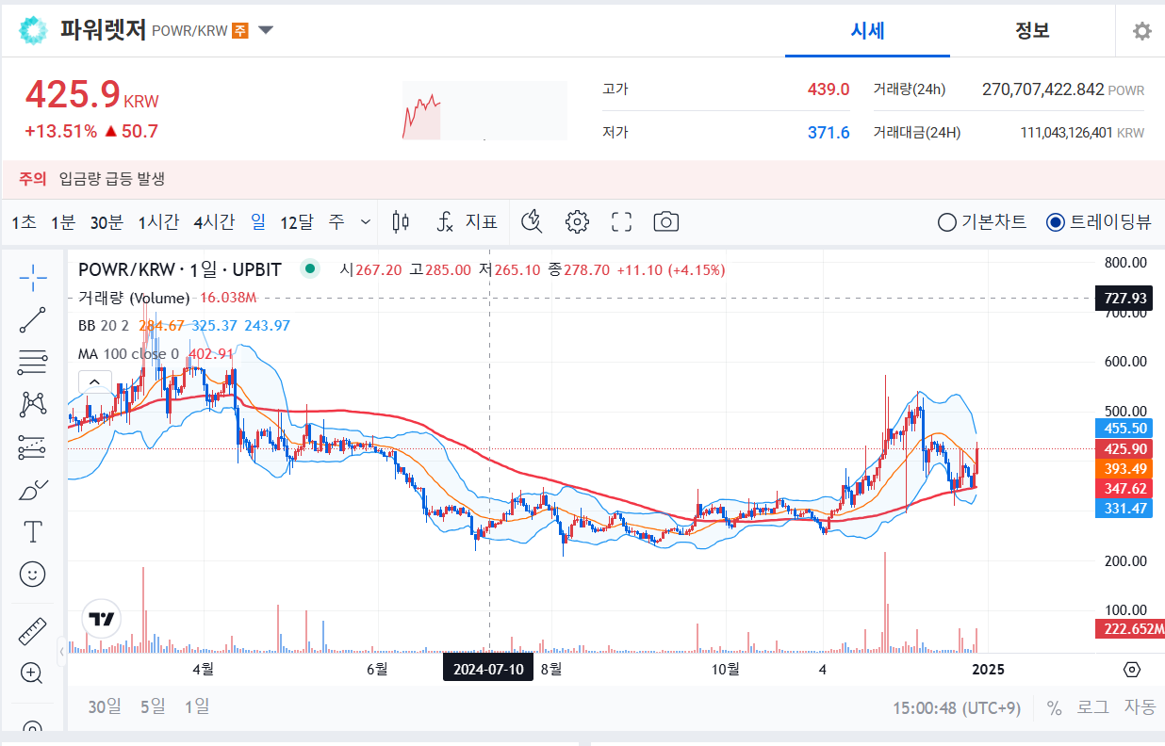Select the 1시간 interval

click(x=157, y=222)
